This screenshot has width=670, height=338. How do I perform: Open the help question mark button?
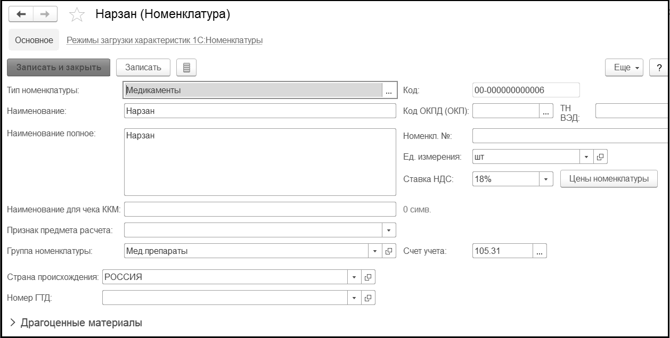pyautogui.click(x=659, y=68)
